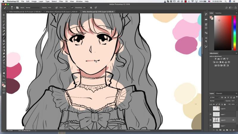The height and width of the screenshot is (134, 238).
Task: Add a layer mask
Action: (220, 130)
